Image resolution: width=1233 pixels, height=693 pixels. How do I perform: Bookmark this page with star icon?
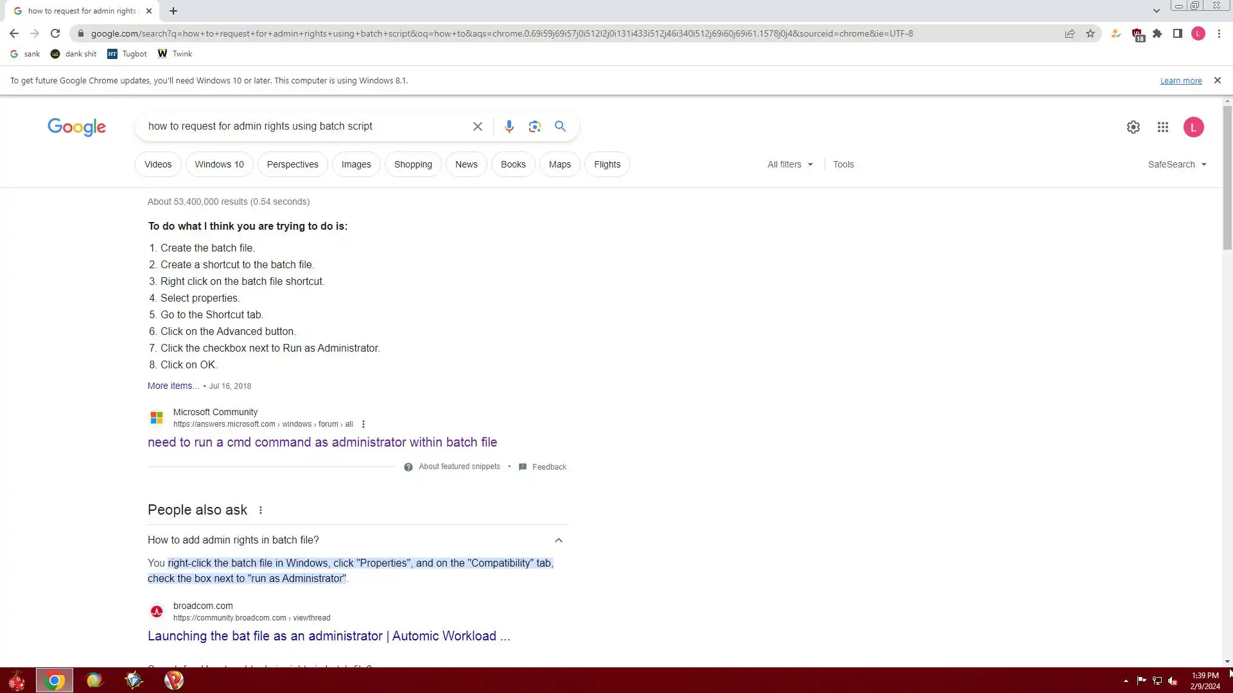click(1090, 33)
